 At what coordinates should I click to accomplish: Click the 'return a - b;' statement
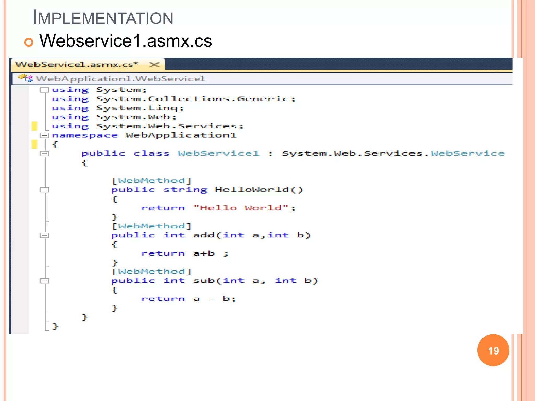pyautogui.click(x=189, y=299)
